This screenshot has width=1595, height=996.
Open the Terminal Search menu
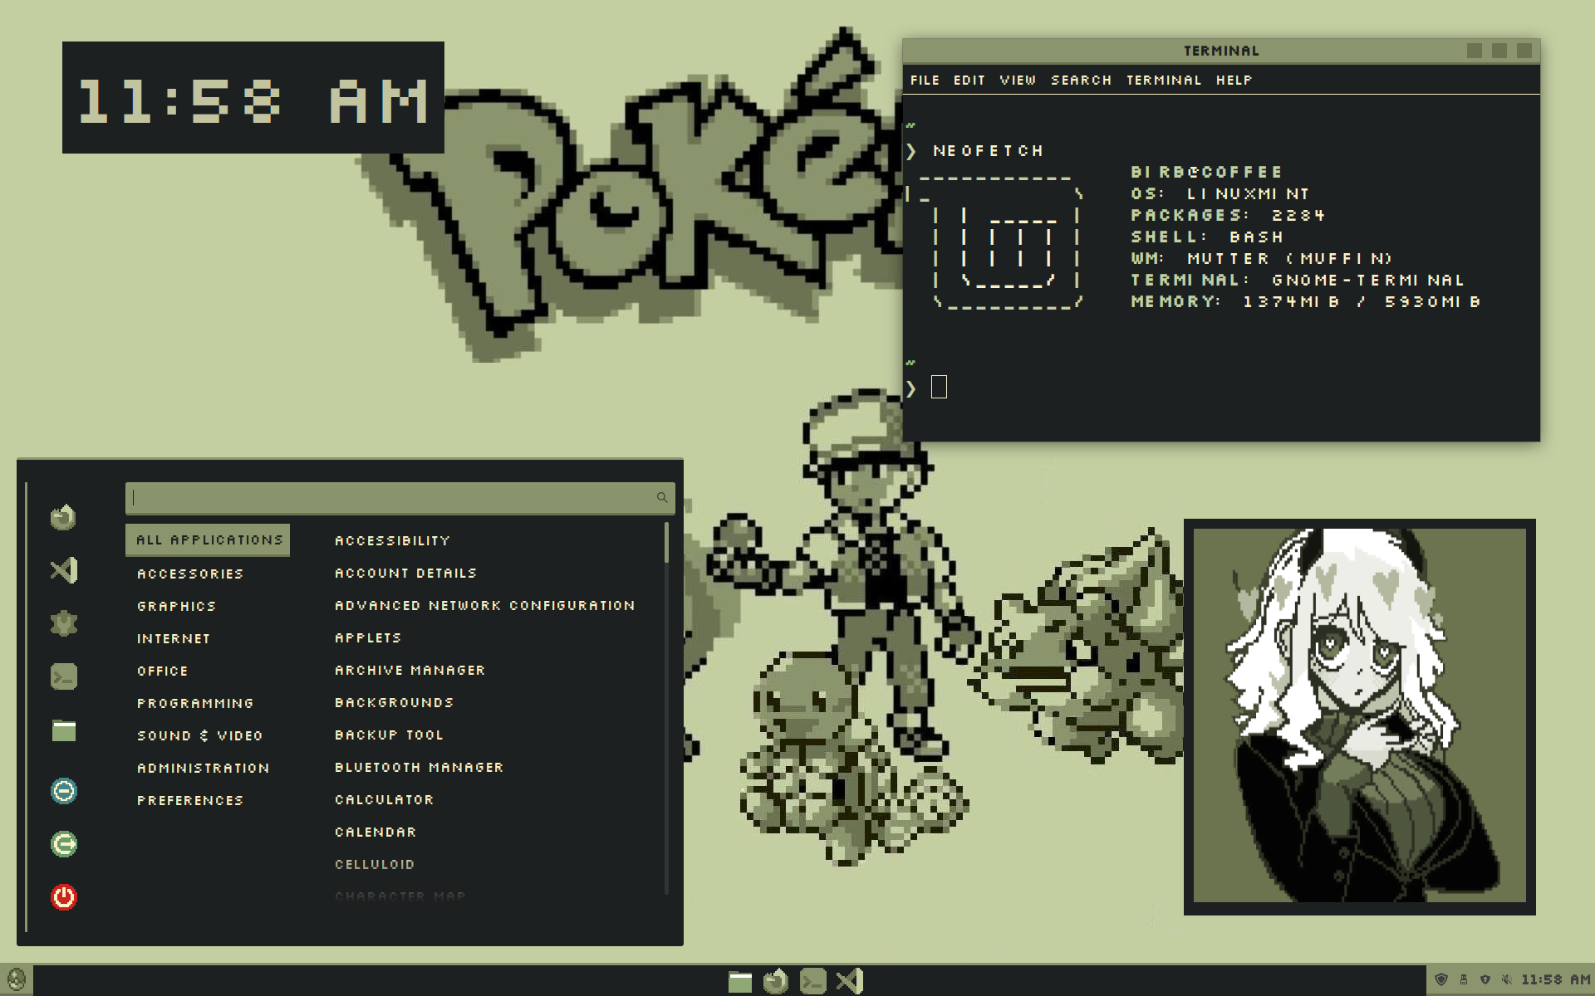pyautogui.click(x=1081, y=80)
